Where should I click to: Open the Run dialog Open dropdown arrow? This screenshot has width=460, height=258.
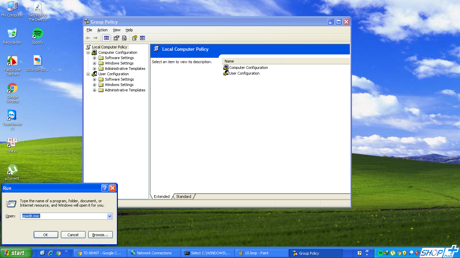(x=109, y=216)
